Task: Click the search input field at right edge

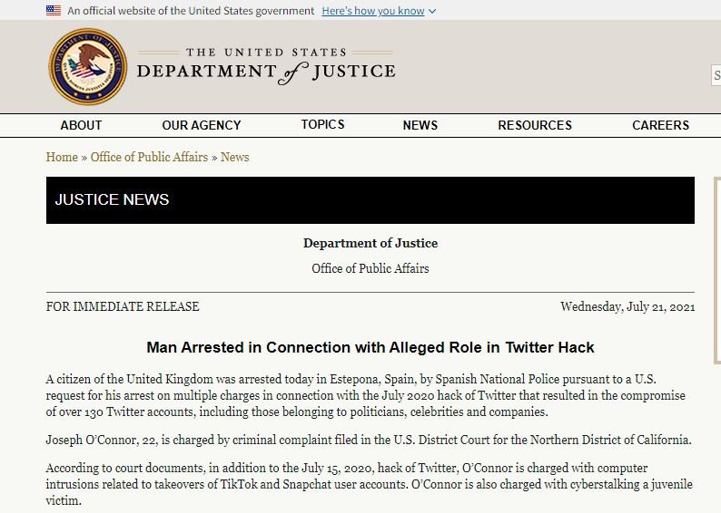Action: pyautogui.click(x=716, y=75)
